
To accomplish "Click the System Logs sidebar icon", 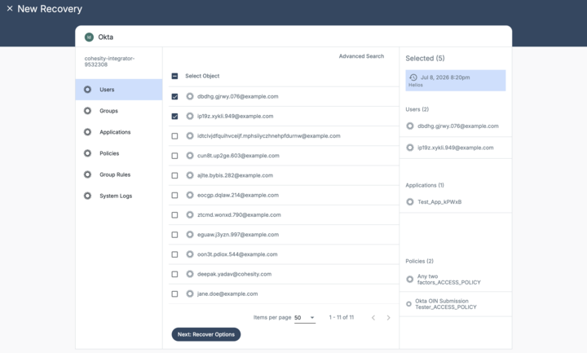I will pyautogui.click(x=87, y=196).
